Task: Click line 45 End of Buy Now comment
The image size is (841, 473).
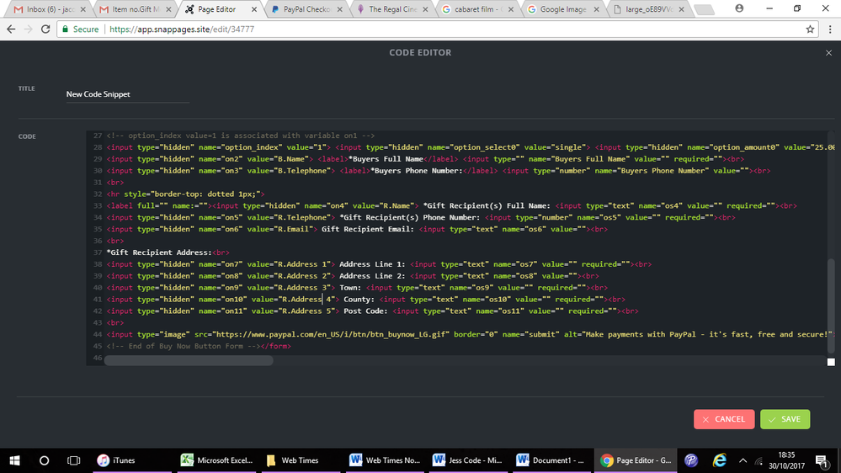Action: 183,346
